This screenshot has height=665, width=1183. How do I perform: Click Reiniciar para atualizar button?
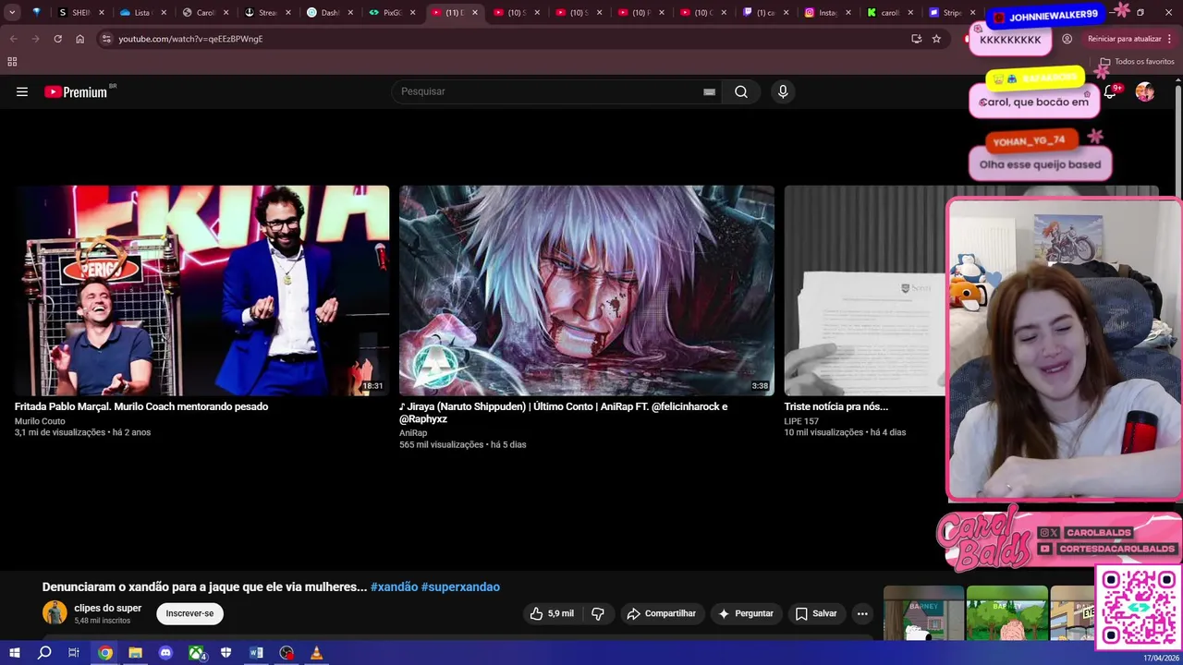1131,39
